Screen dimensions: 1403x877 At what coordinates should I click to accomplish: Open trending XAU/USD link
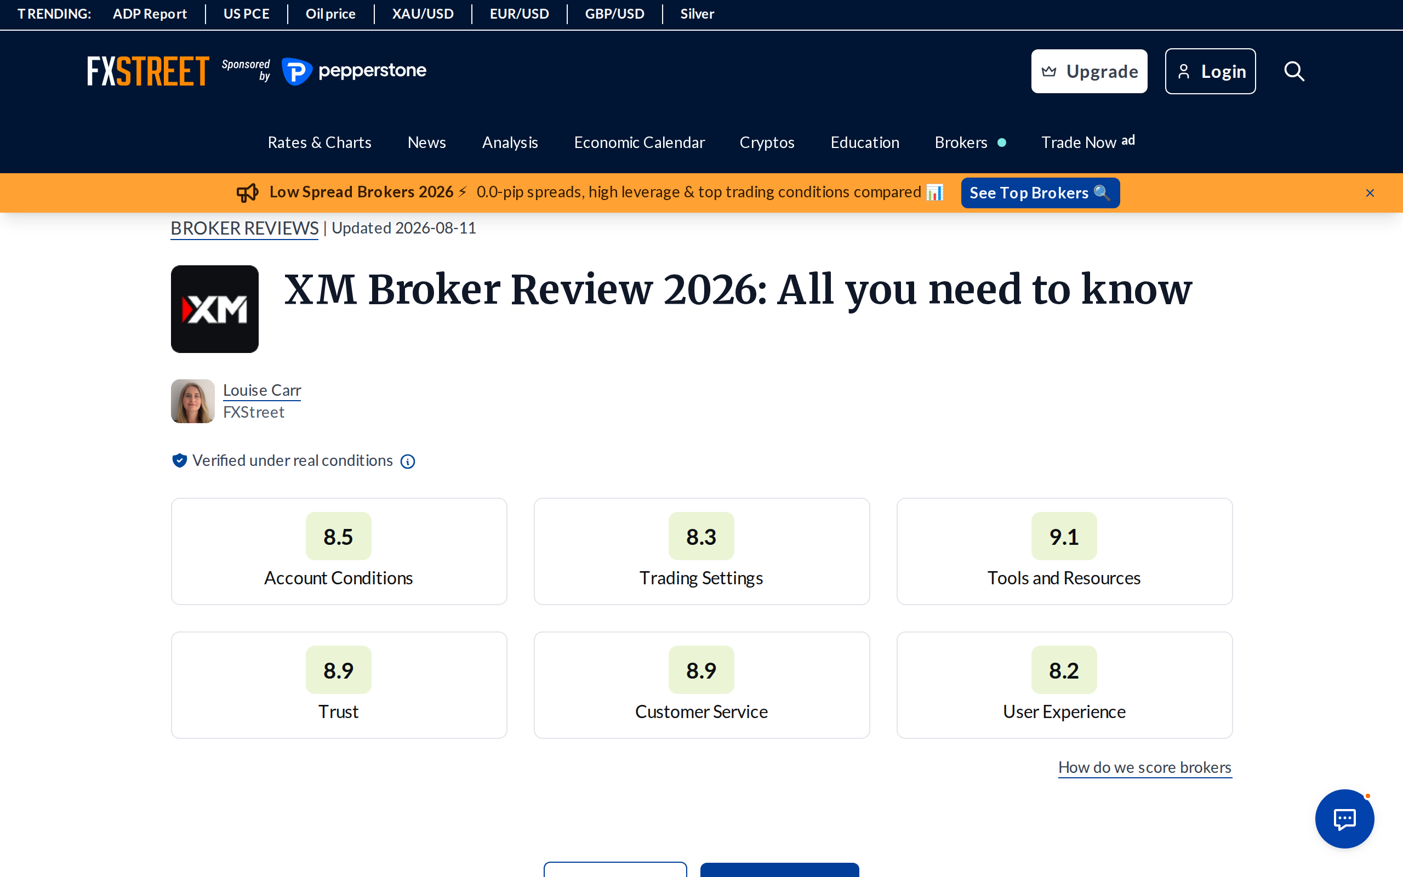pyautogui.click(x=423, y=14)
